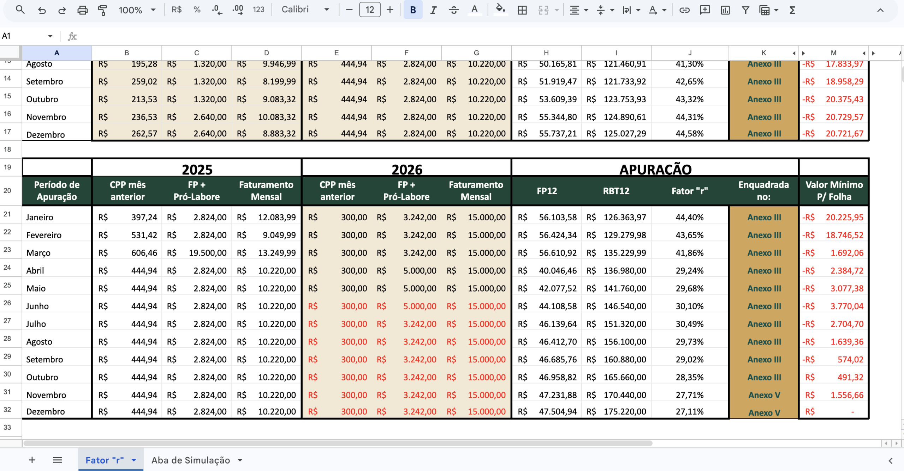Screen dimensions: 904x471
Task: Insert a link
Action: [684, 10]
